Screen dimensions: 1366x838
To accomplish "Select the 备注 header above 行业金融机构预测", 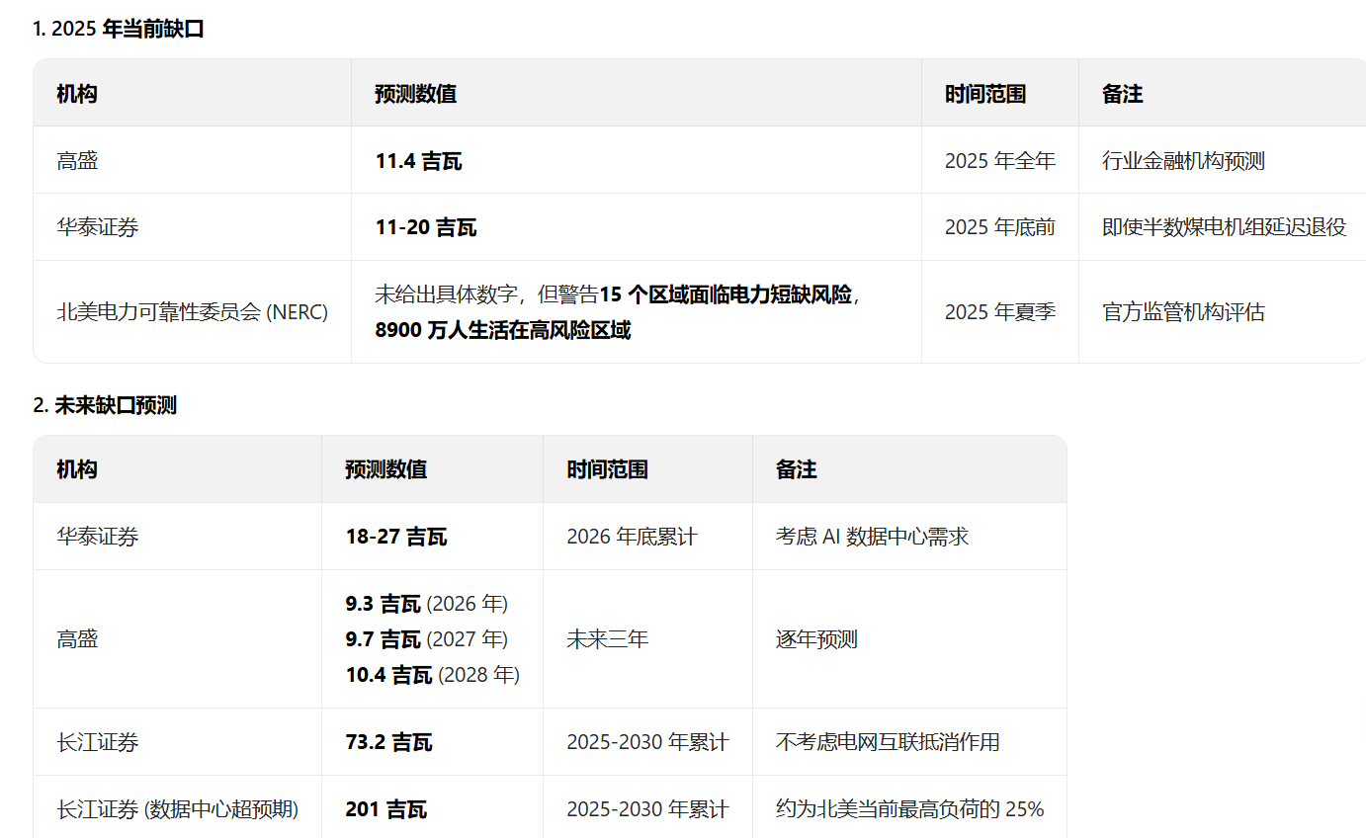I will pyautogui.click(x=1123, y=94).
